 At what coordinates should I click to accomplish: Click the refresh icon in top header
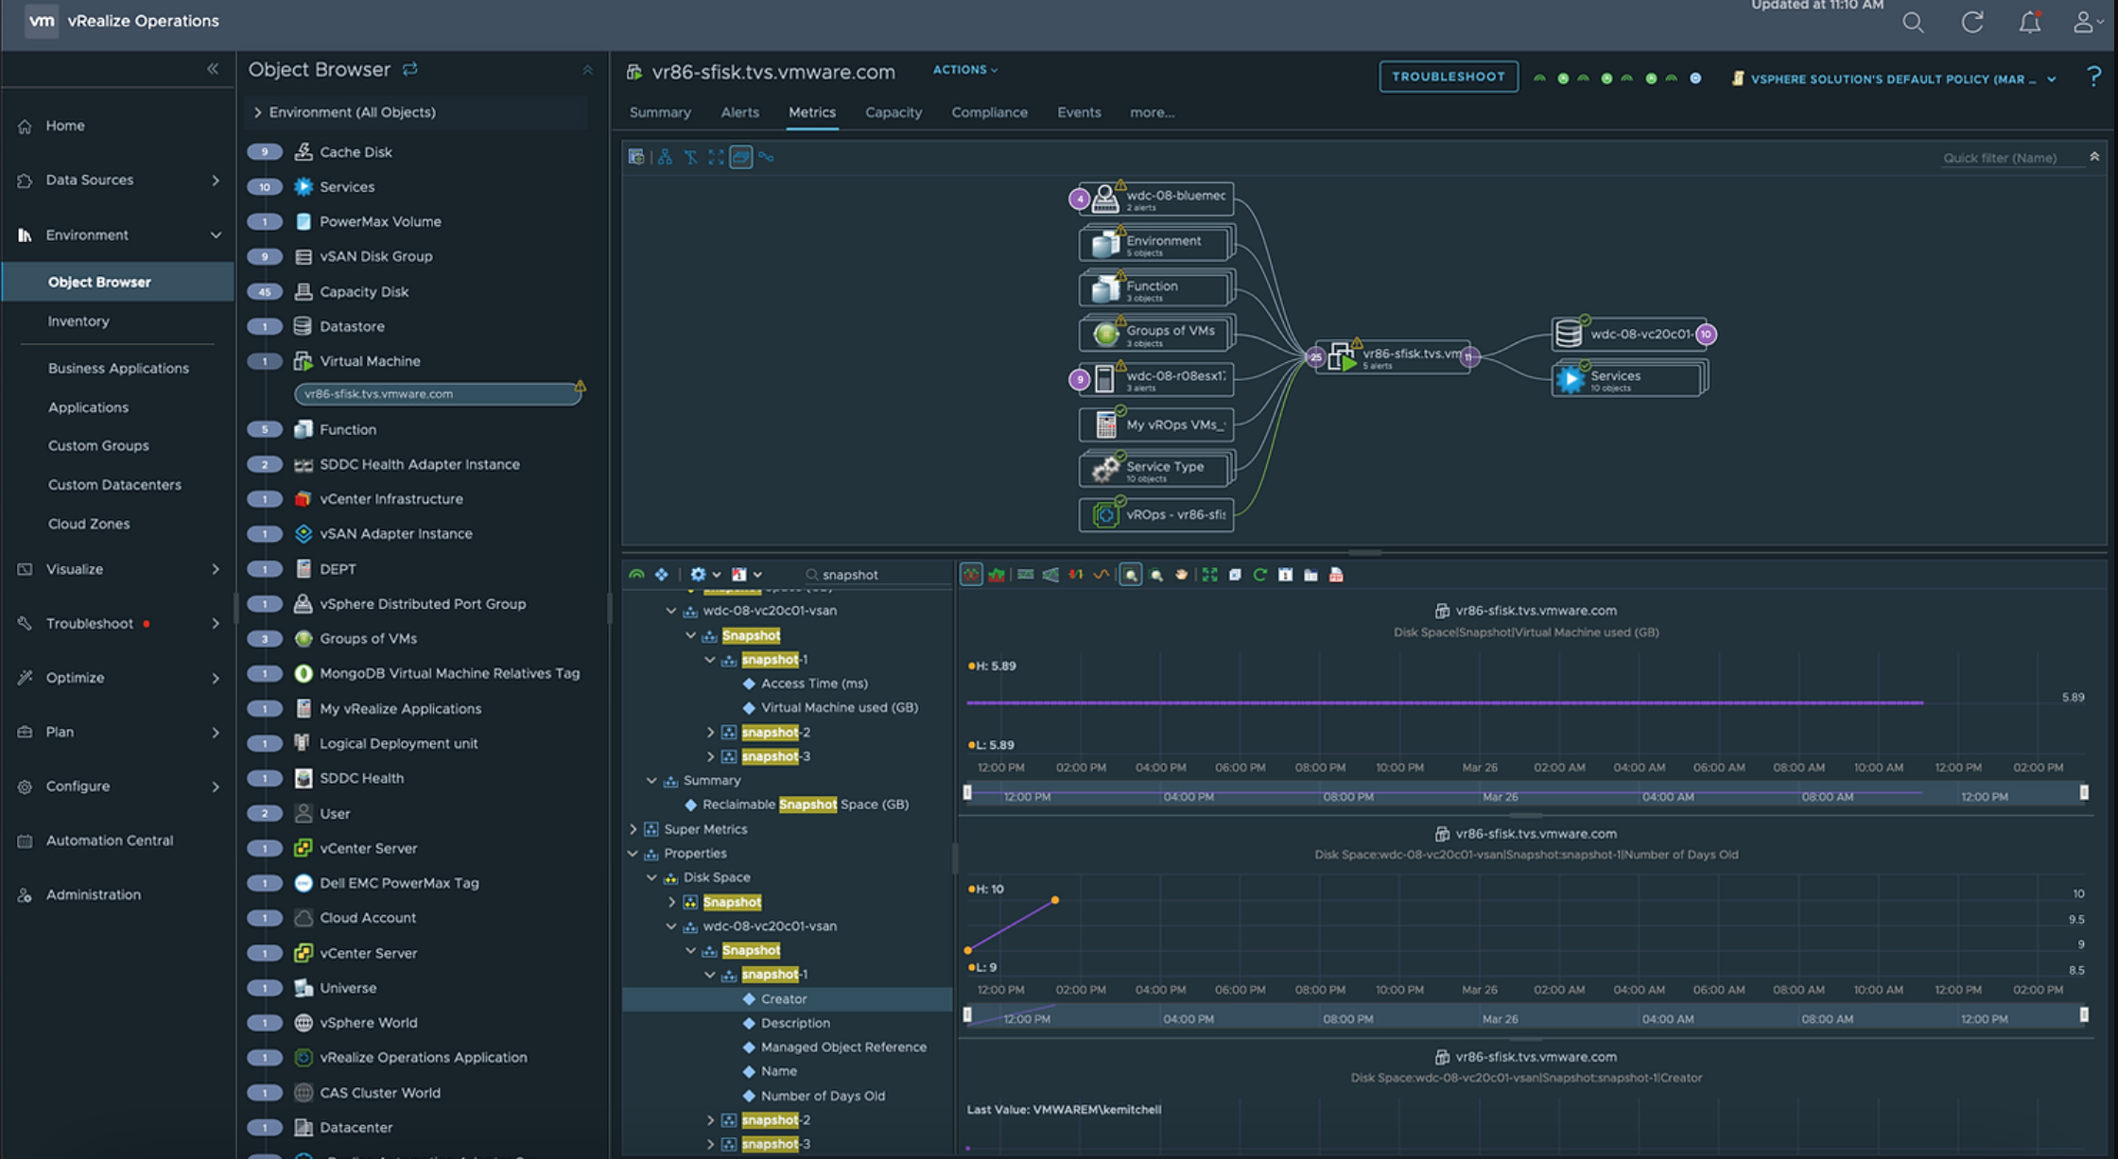1971,22
